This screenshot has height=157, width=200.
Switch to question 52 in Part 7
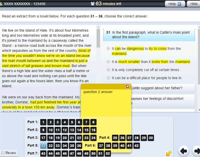pyautogui.click(x=108, y=153)
